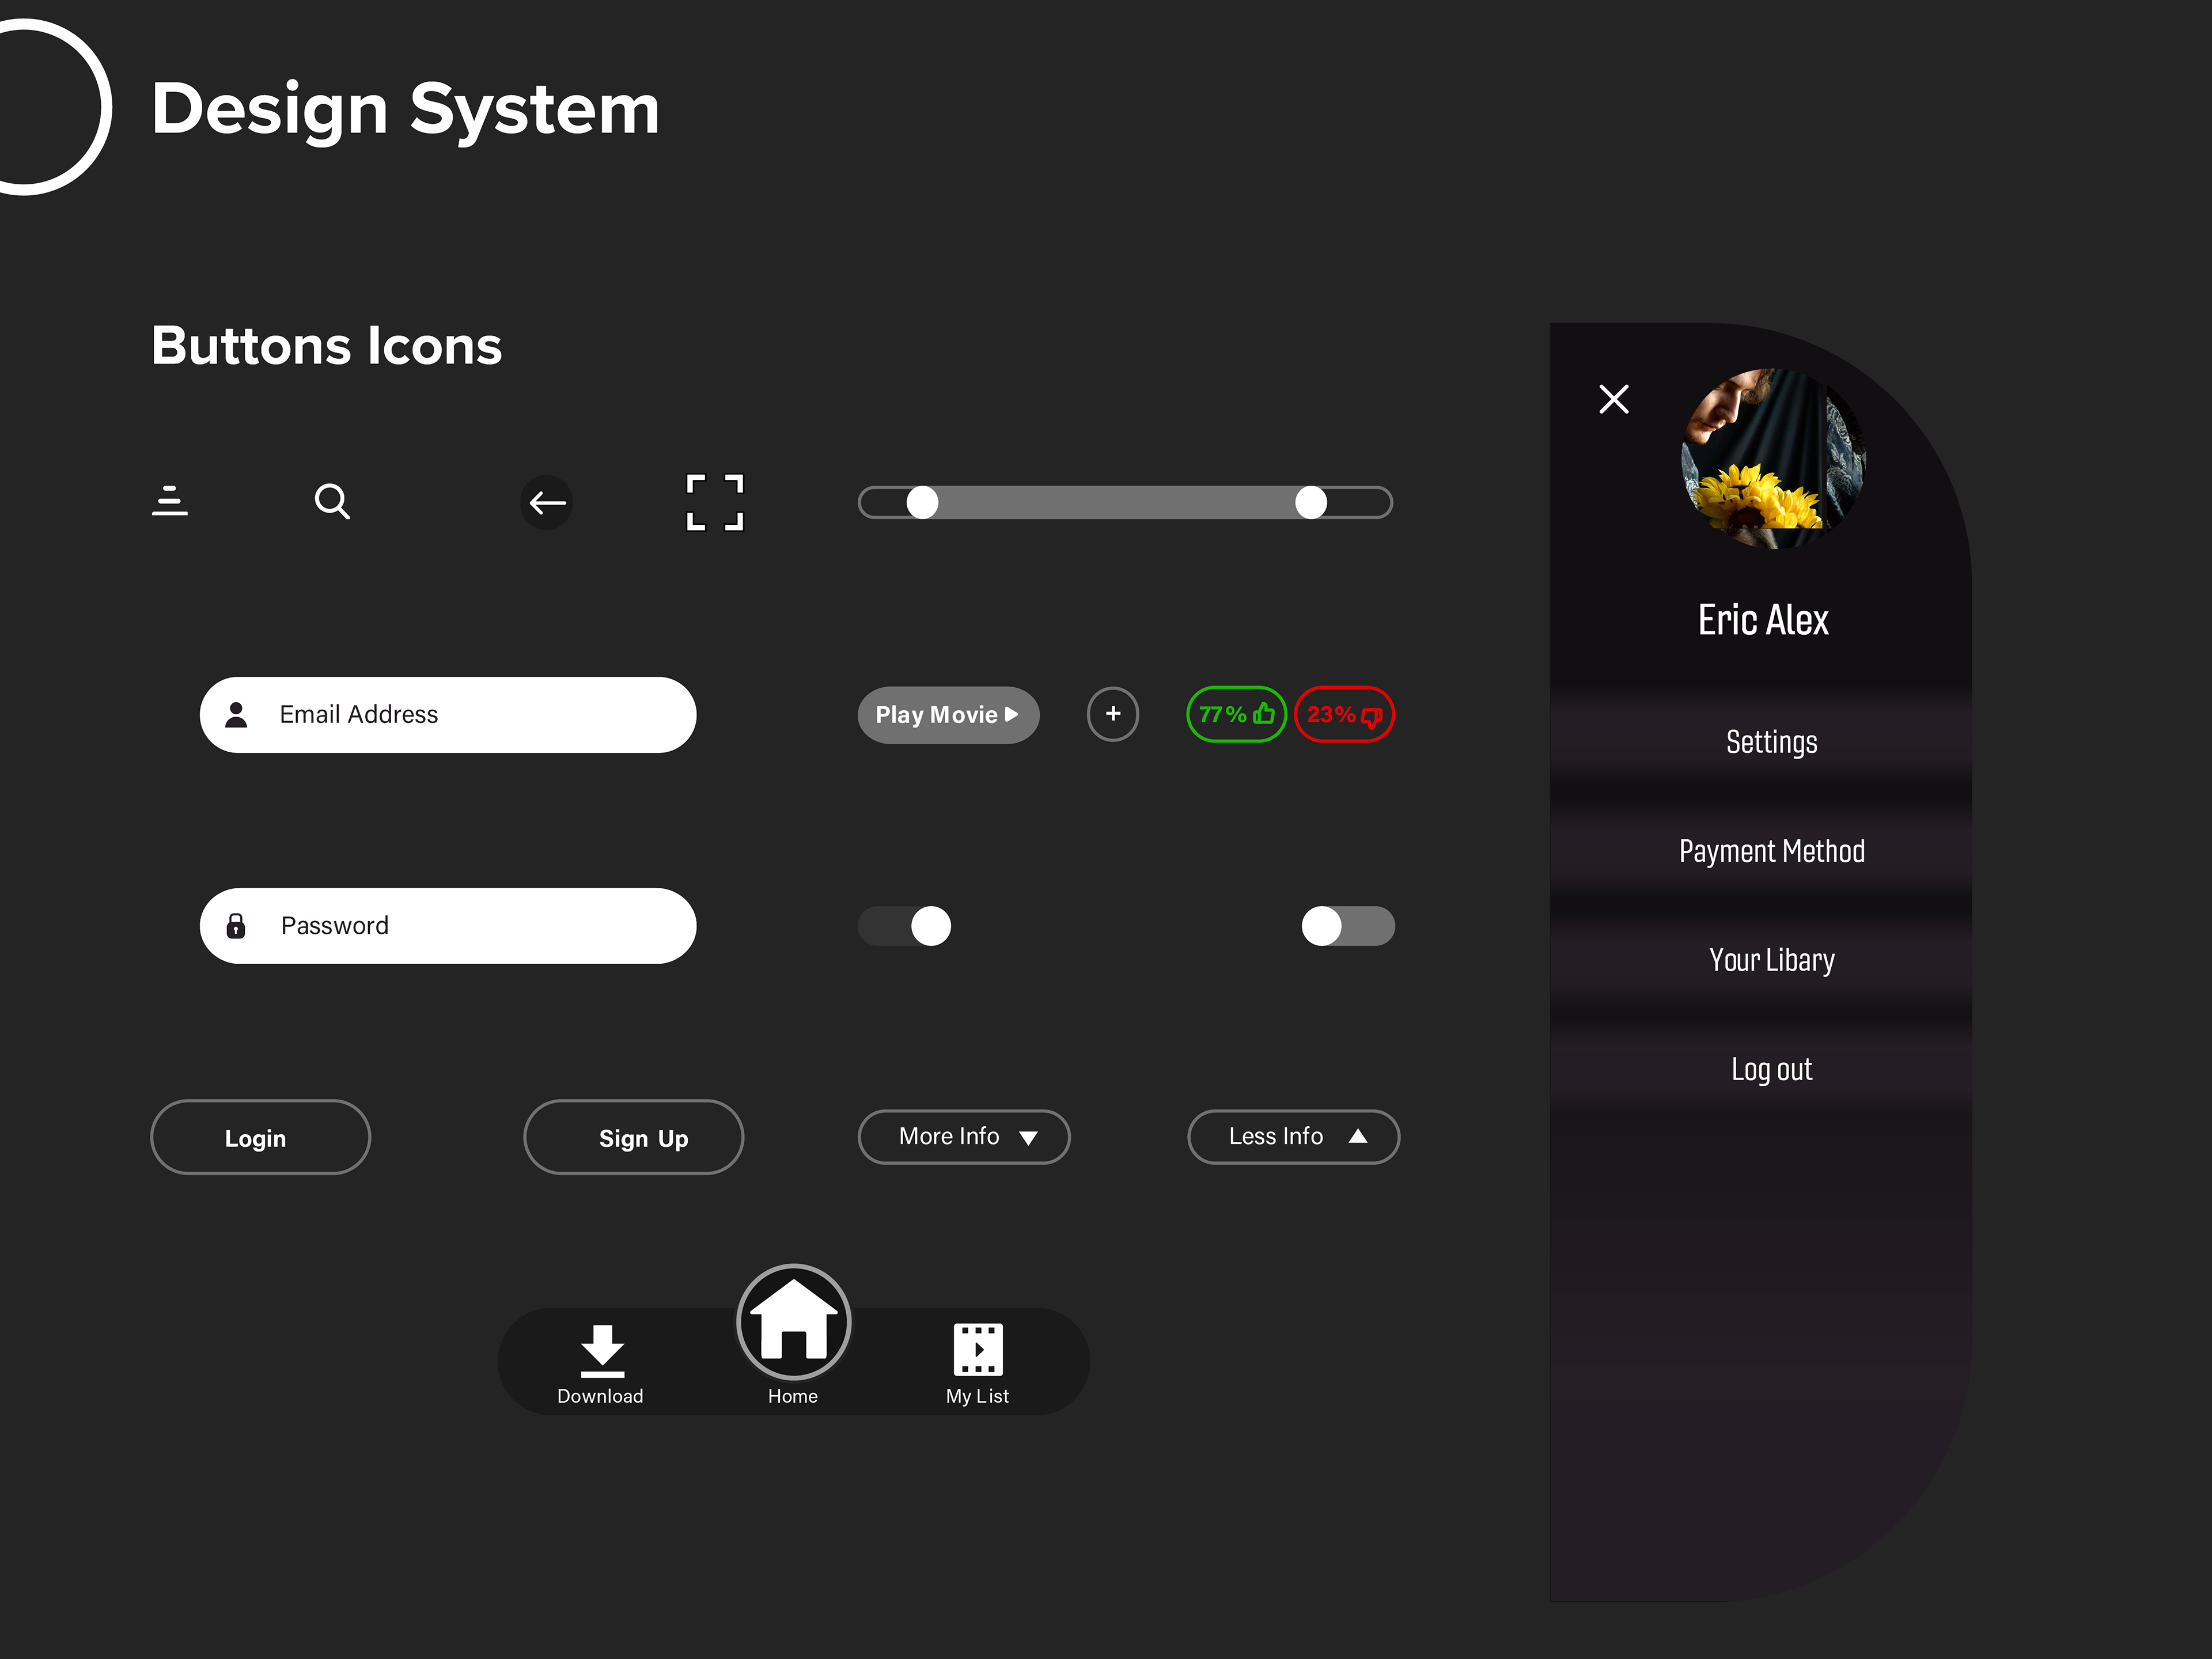Click the Play Movie button
The height and width of the screenshot is (1659, 2212).
[948, 715]
